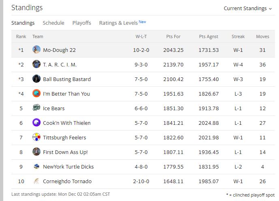Select the Ratings & Levels tab

118,23
